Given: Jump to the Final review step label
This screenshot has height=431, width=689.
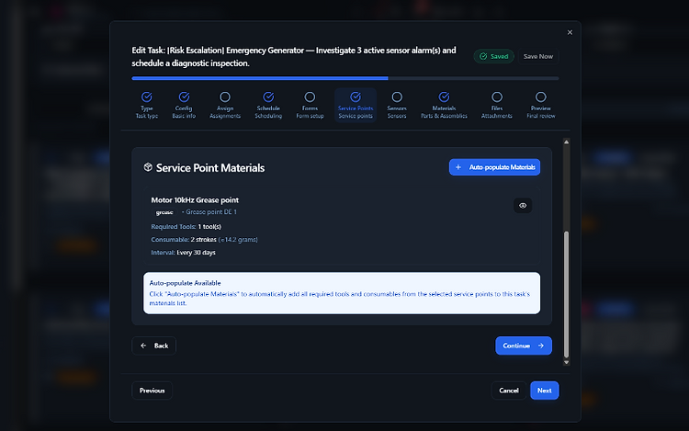Looking at the screenshot, I should tap(541, 116).
